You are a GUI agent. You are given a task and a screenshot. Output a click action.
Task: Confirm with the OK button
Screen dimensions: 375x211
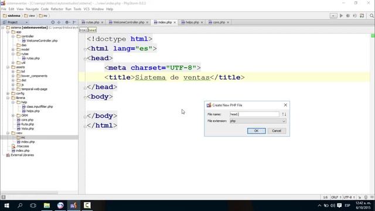(x=256, y=131)
